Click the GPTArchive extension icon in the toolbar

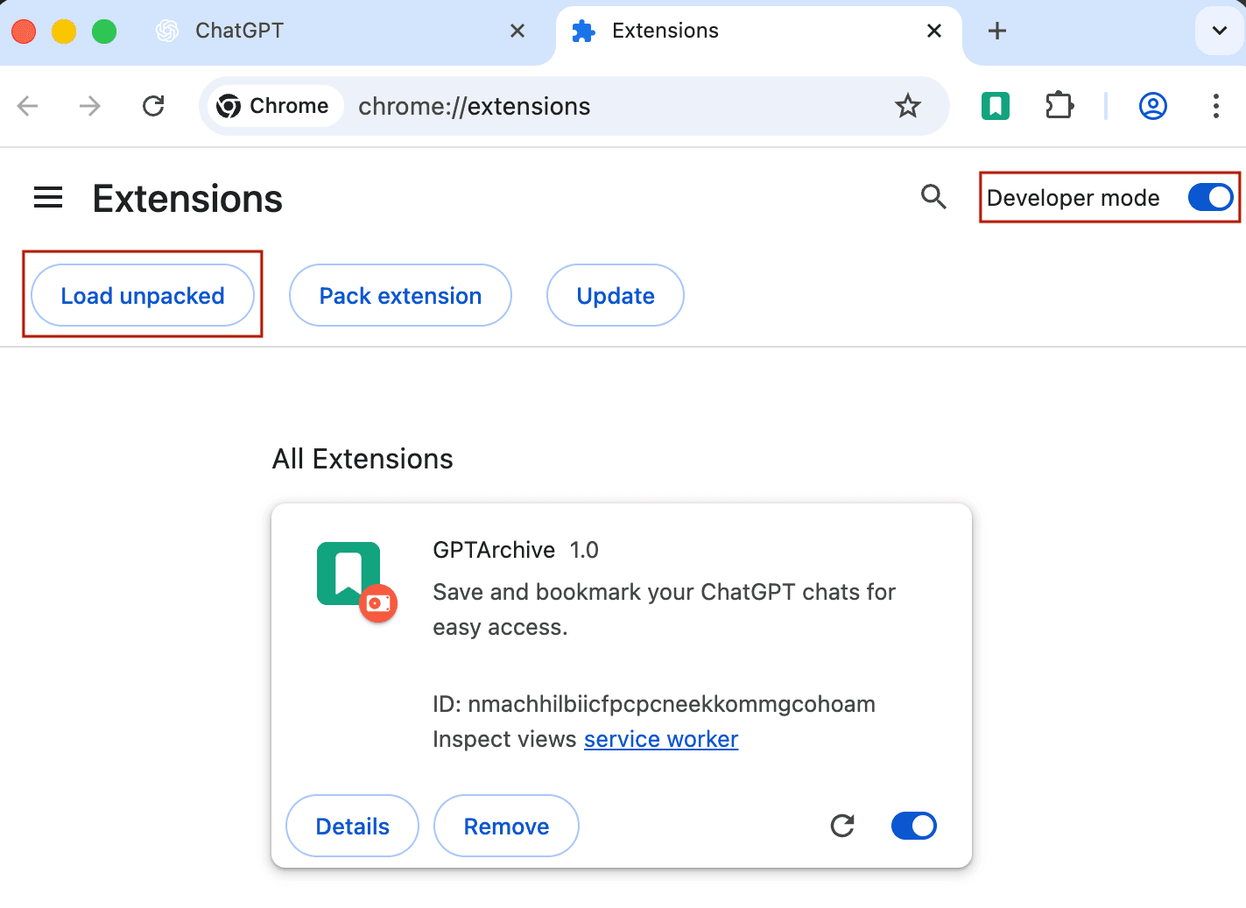coord(995,105)
